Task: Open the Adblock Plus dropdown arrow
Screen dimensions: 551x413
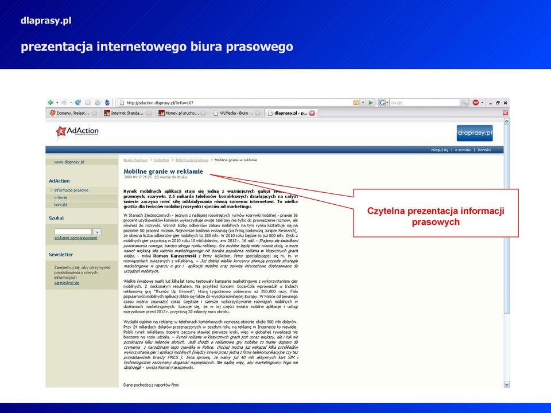Action: tap(482, 103)
